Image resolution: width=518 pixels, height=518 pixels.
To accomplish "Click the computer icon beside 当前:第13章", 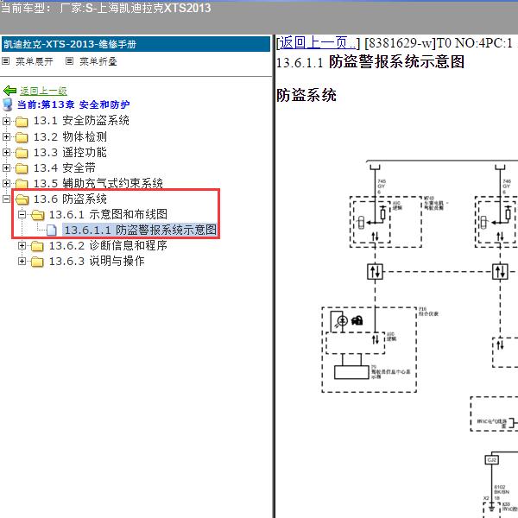I will [x=7, y=104].
